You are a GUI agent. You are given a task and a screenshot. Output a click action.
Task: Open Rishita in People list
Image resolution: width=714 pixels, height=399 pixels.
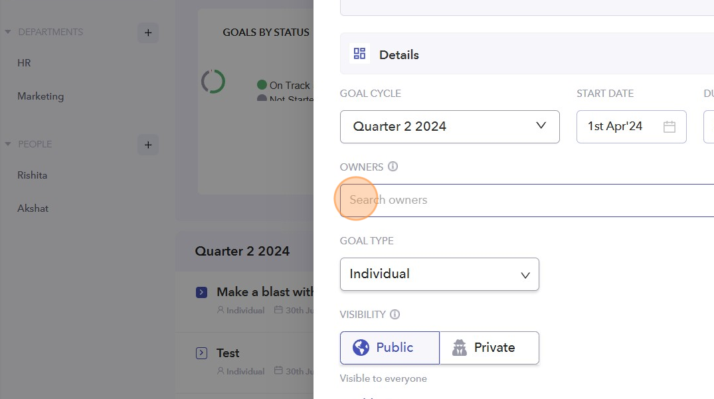click(x=33, y=175)
